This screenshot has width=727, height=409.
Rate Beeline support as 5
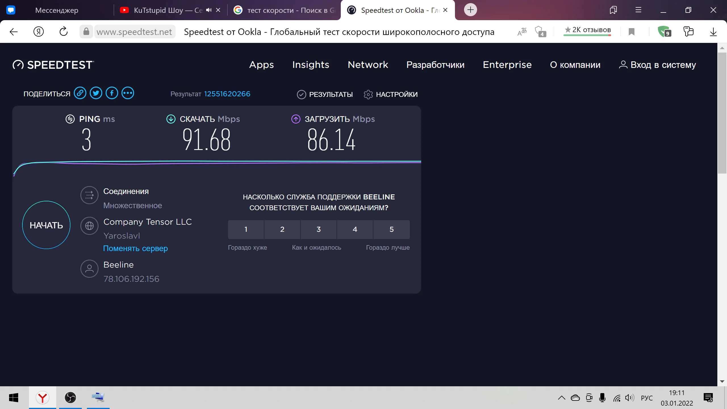pos(391,229)
